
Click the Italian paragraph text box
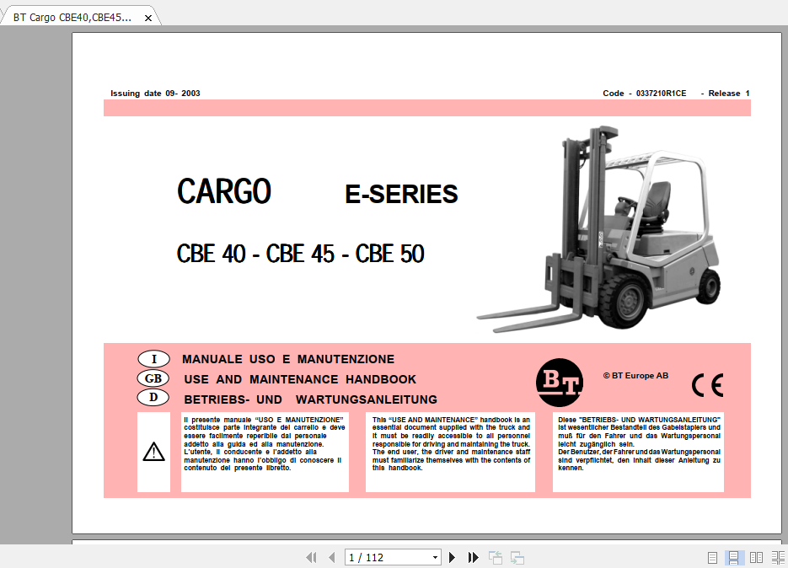coord(265,452)
